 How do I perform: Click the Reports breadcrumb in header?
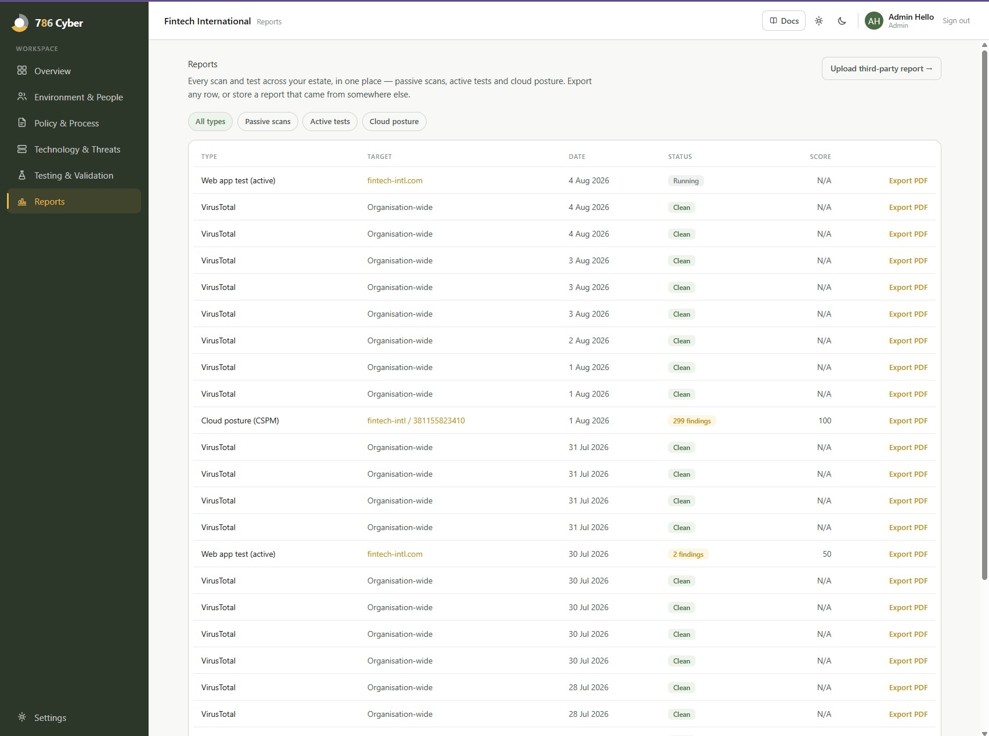click(x=269, y=21)
